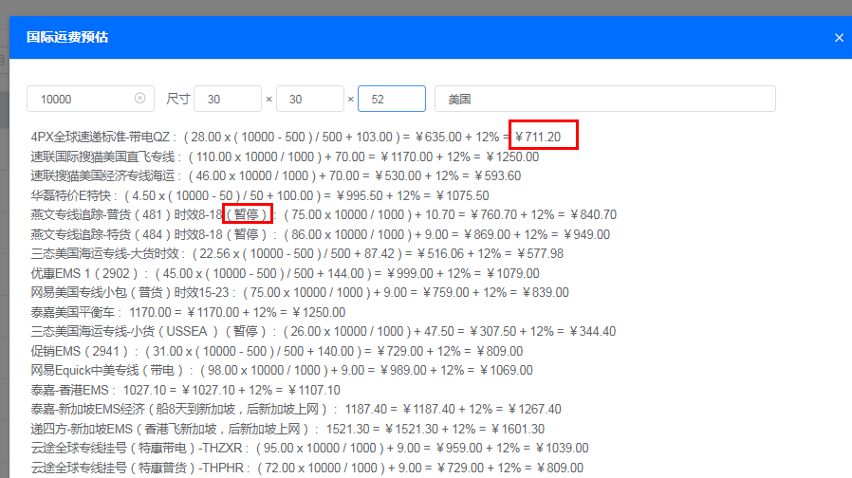Click the ¥711.20 total price

pyautogui.click(x=543, y=138)
